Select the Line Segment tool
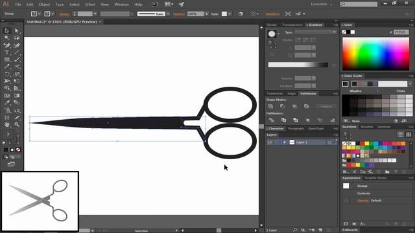The image size is (415, 233). click(x=17, y=52)
